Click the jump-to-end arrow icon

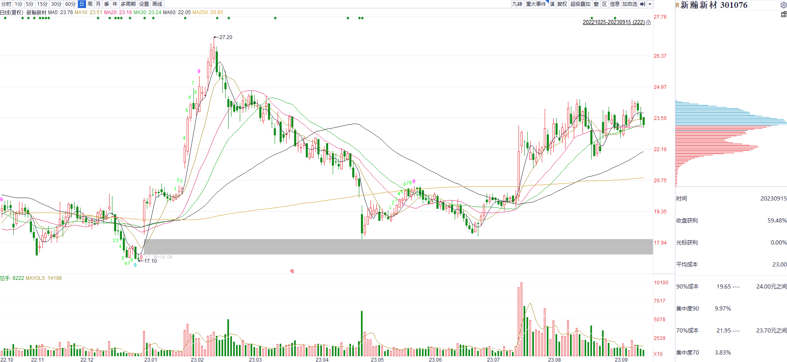point(643,4)
